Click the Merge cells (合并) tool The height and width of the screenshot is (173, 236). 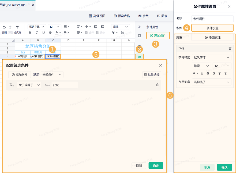(x=89, y=33)
